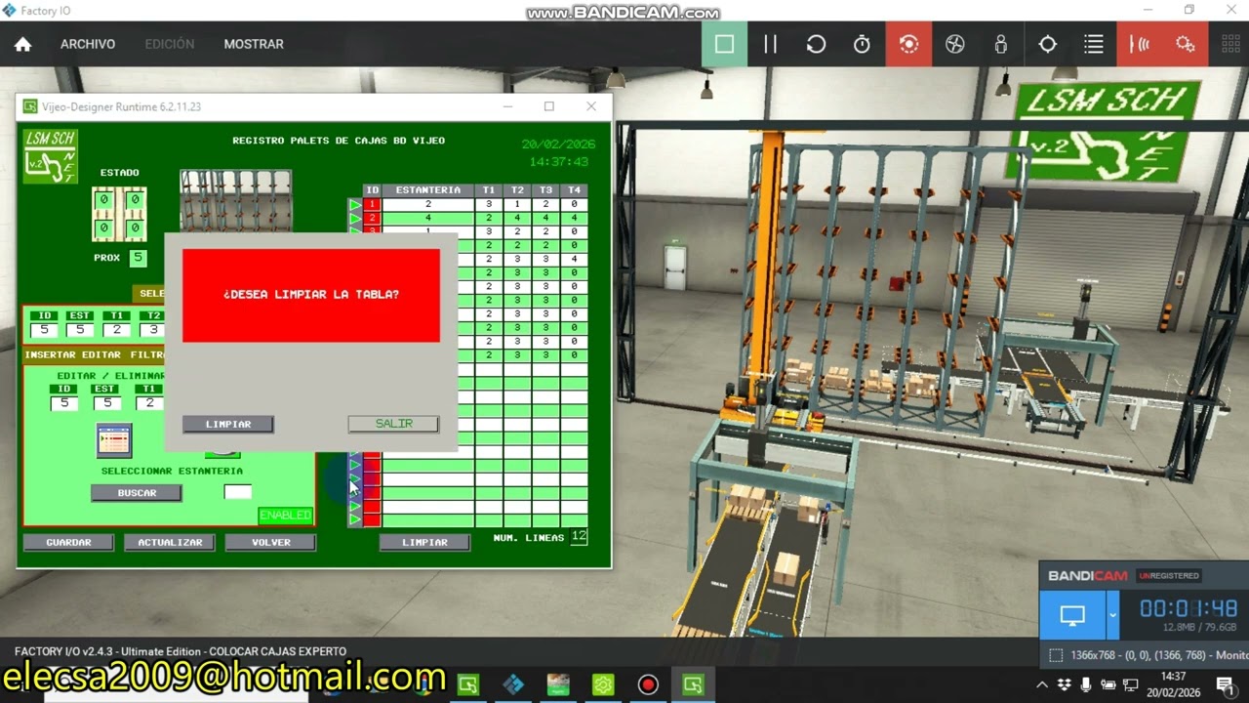The width and height of the screenshot is (1249, 703).
Task: Switch to the fly camera icon
Action: point(954,44)
